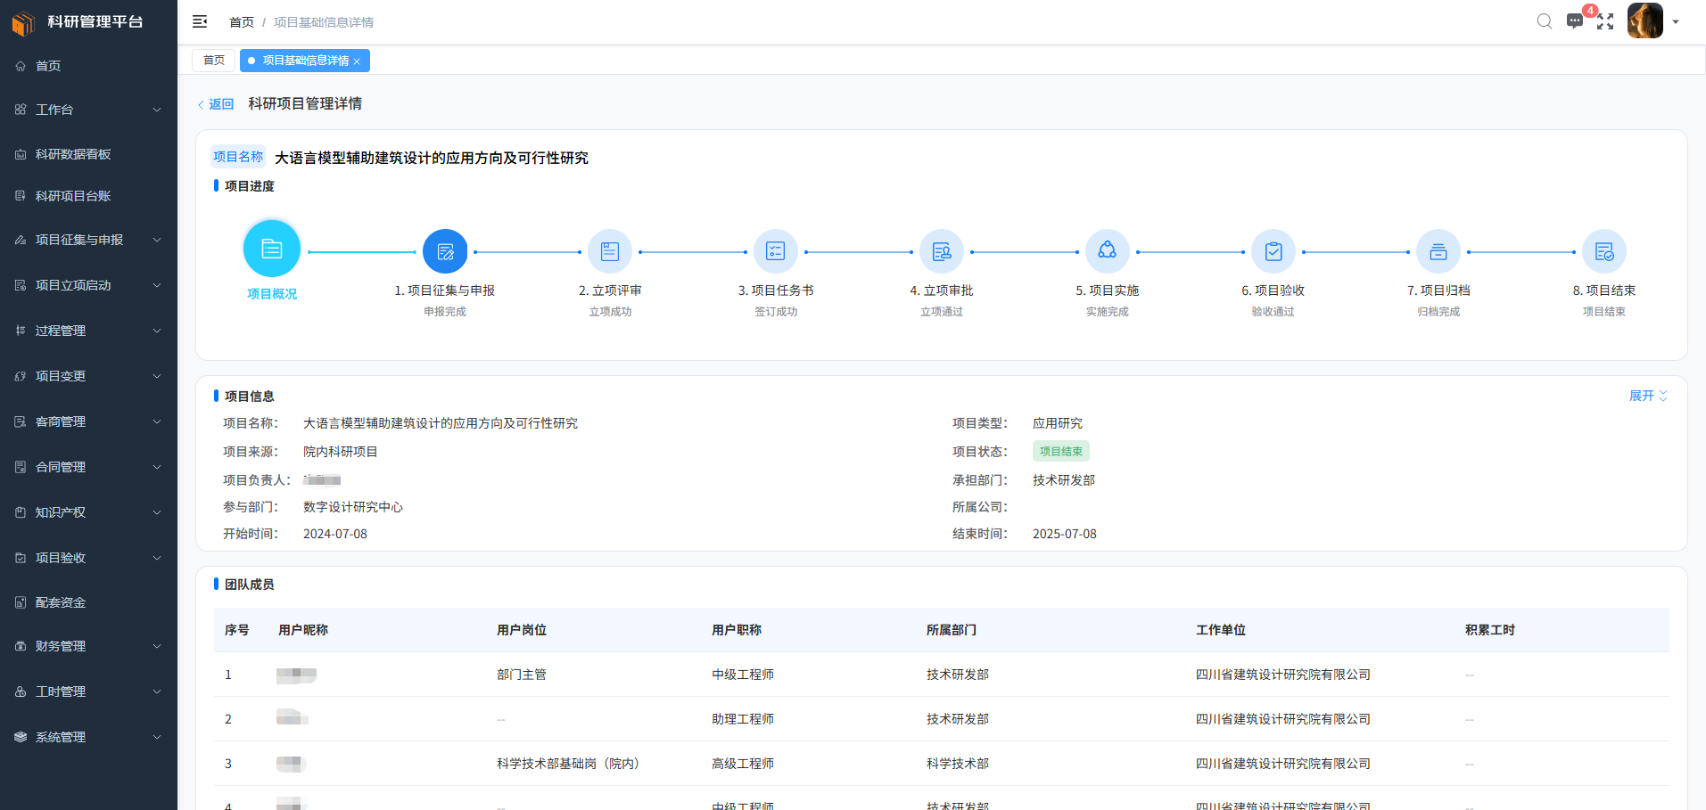This screenshot has width=1706, height=810.
Task: Select the 项目实施 step icon
Action: pyautogui.click(x=1108, y=251)
